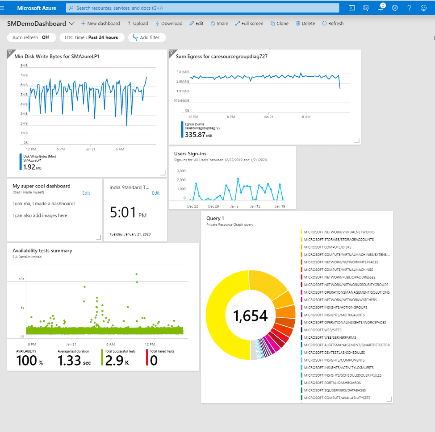
Task: Select the MICROSOFT.NETWORK/VIRTUALNETWORKS legend swatch
Action: pyautogui.click(x=301, y=232)
